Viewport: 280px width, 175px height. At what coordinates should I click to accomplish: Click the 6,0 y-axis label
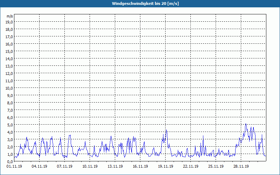pyautogui.click(x=10, y=118)
